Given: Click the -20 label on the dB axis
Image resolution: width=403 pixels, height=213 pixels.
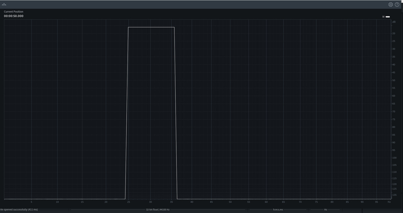Looking at the screenshot, I should 394,33.
